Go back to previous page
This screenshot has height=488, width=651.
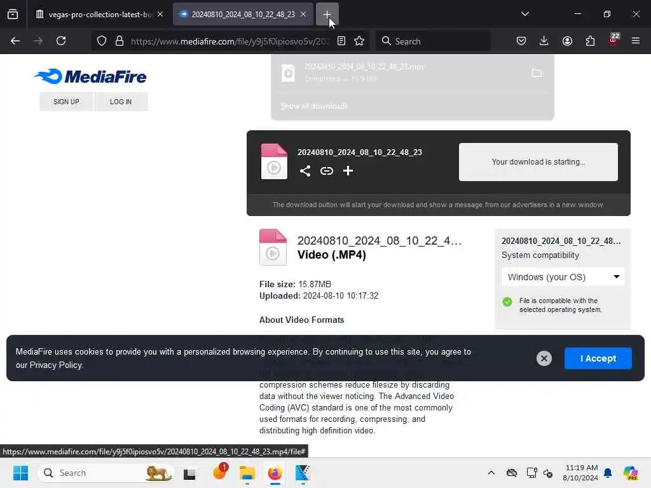15,41
